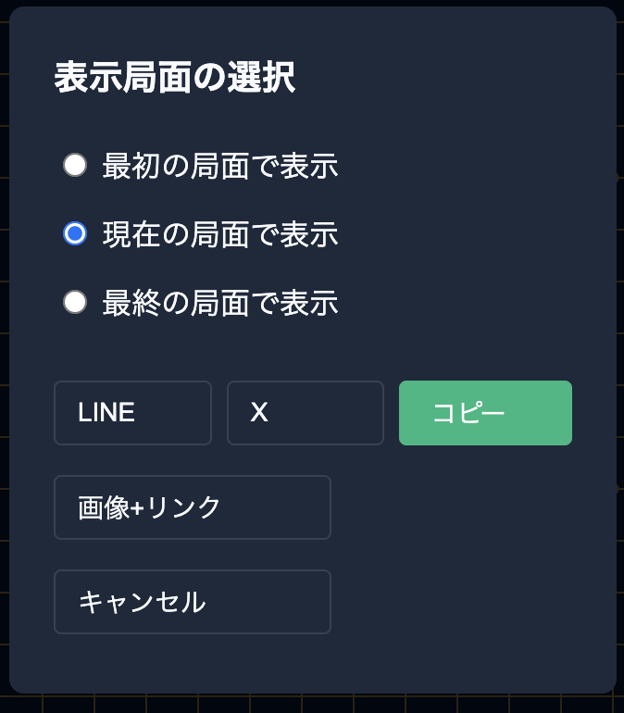624x713 pixels.
Task: Select the 最初の局面で表示 radio button
Action: 75,166
